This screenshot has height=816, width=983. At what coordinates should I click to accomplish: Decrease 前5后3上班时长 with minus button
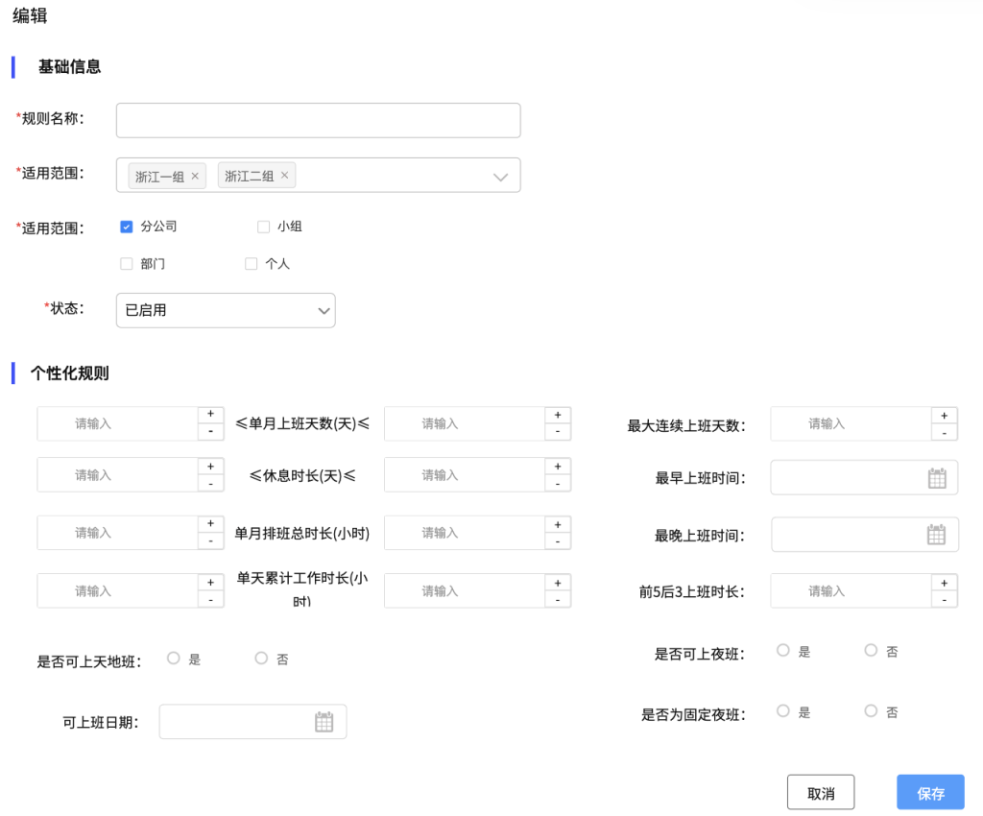[945, 599]
